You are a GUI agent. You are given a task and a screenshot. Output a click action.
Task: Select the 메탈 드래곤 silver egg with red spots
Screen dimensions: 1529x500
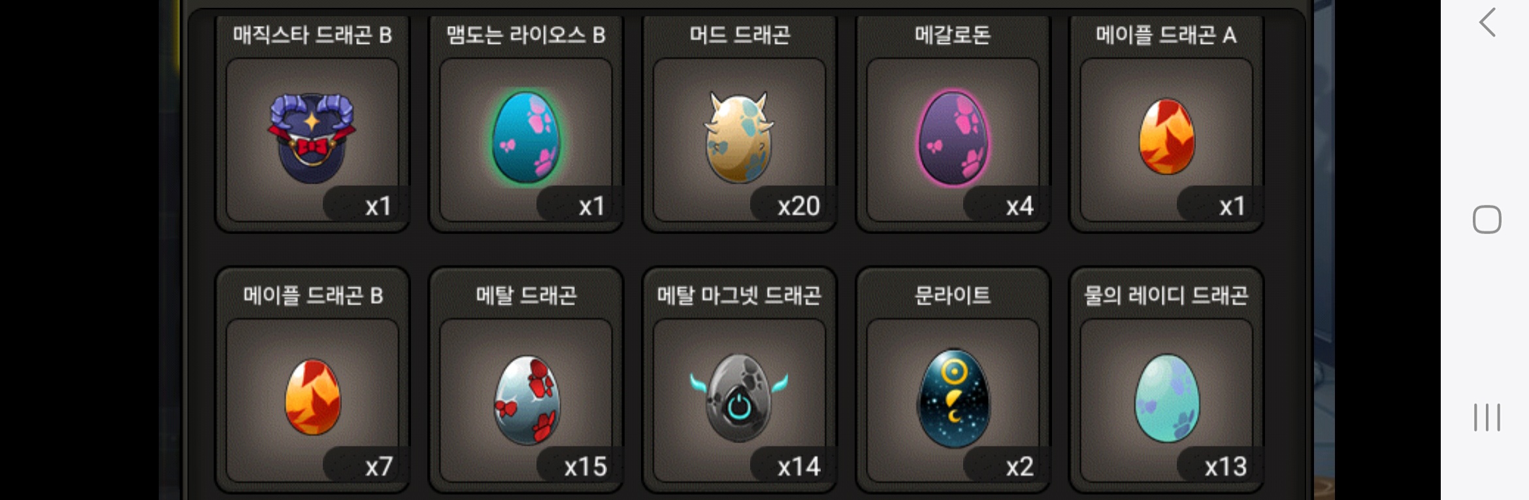tap(527, 399)
